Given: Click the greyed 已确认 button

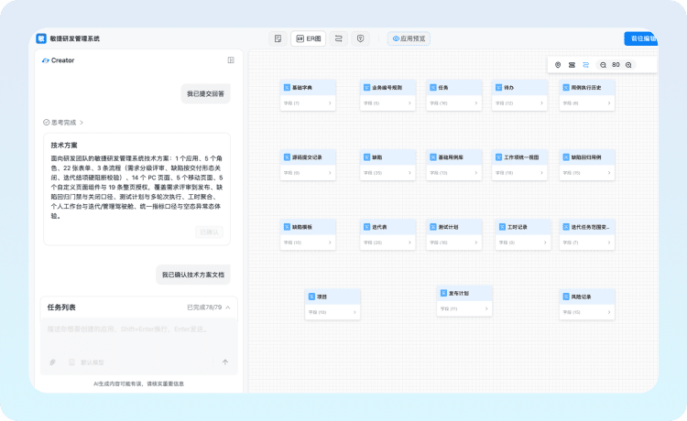Looking at the screenshot, I should [210, 232].
